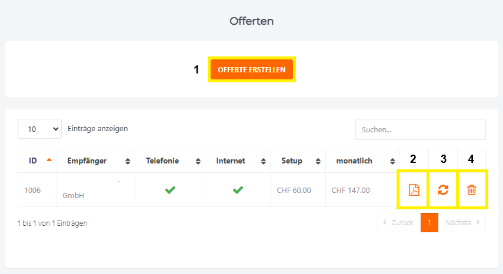Download the PDF for offer 1006
The height and width of the screenshot is (274, 503).
tap(414, 190)
